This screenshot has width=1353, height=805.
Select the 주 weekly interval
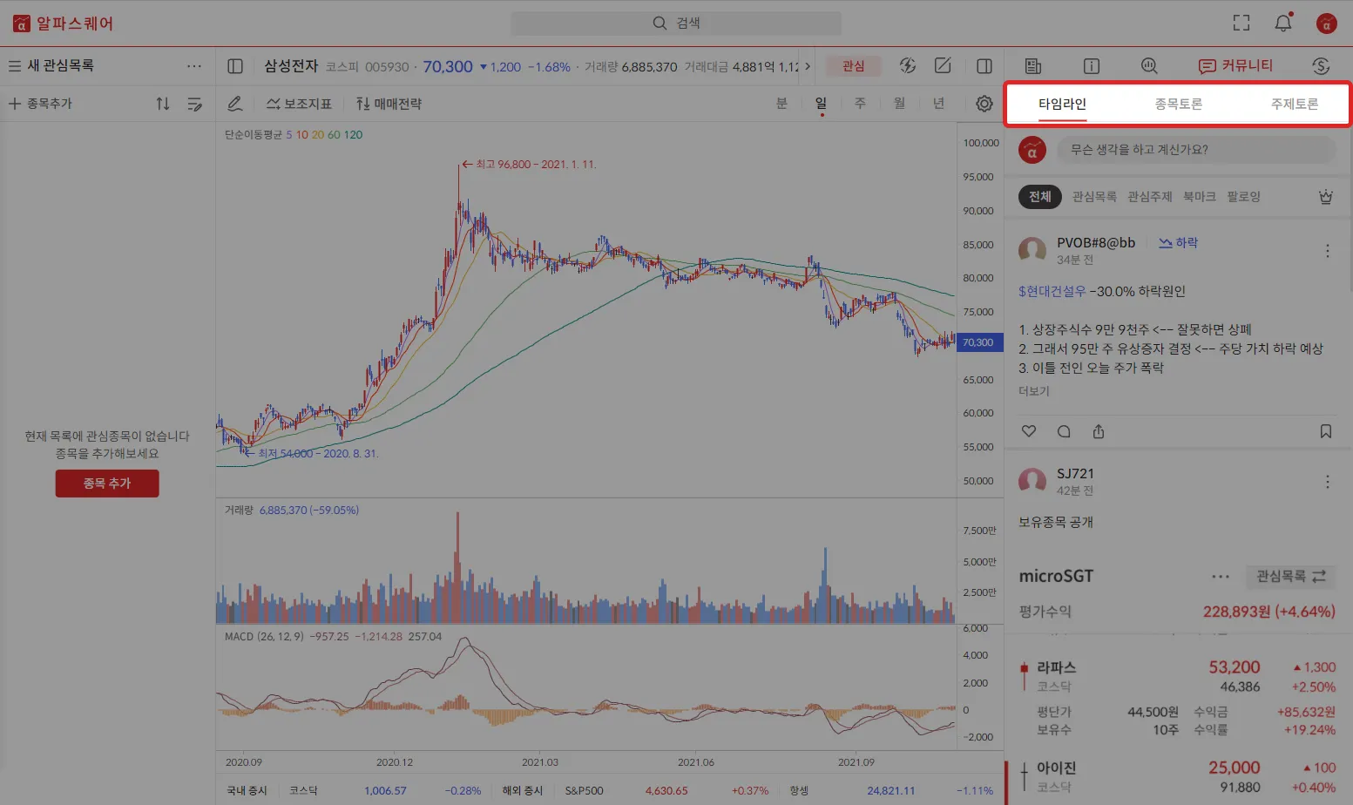[860, 104]
